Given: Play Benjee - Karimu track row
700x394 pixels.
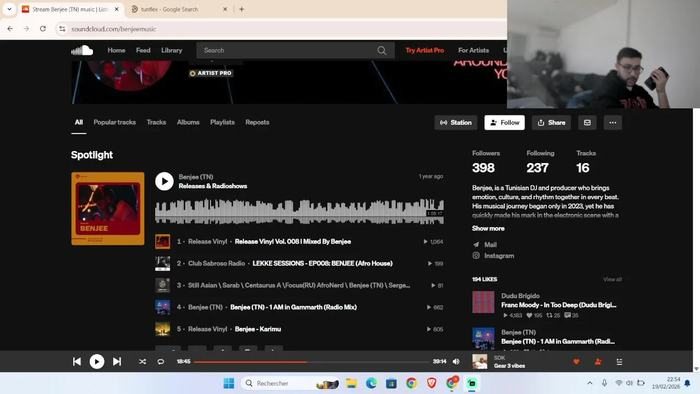Looking at the screenshot, I should (x=299, y=329).
